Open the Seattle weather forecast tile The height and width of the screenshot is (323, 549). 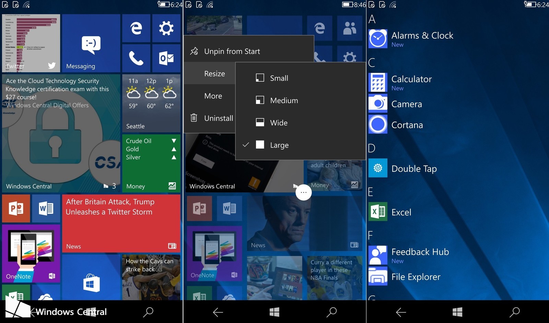point(151,104)
